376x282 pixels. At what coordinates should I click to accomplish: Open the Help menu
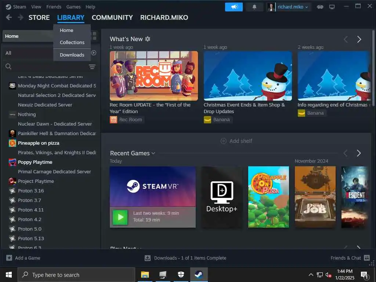90,7
